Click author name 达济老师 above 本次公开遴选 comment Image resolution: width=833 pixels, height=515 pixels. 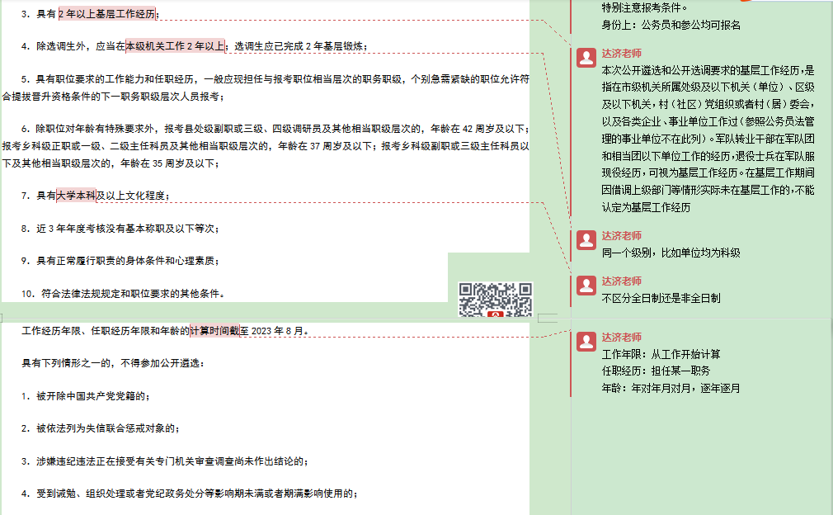[621, 53]
